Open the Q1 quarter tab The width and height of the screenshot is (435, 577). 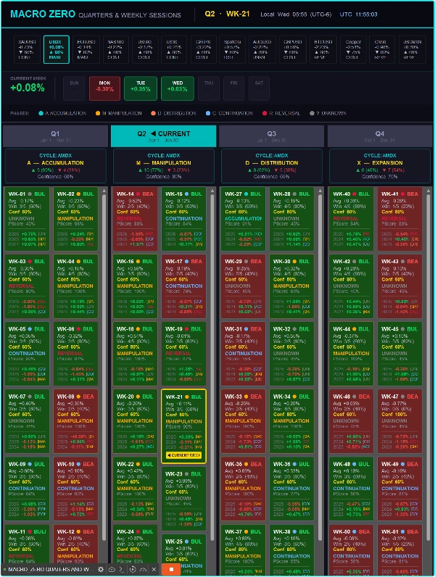point(55,136)
